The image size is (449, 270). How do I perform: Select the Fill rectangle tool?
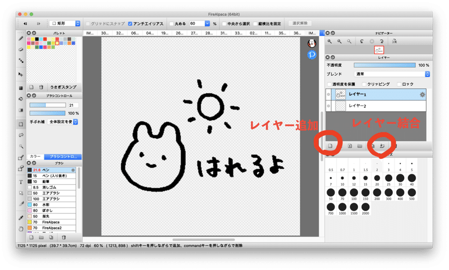tap(21, 88)
